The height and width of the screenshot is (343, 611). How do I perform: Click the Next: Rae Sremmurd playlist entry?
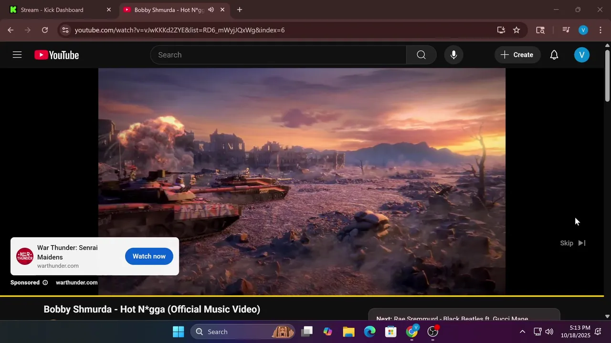point(464,315)
